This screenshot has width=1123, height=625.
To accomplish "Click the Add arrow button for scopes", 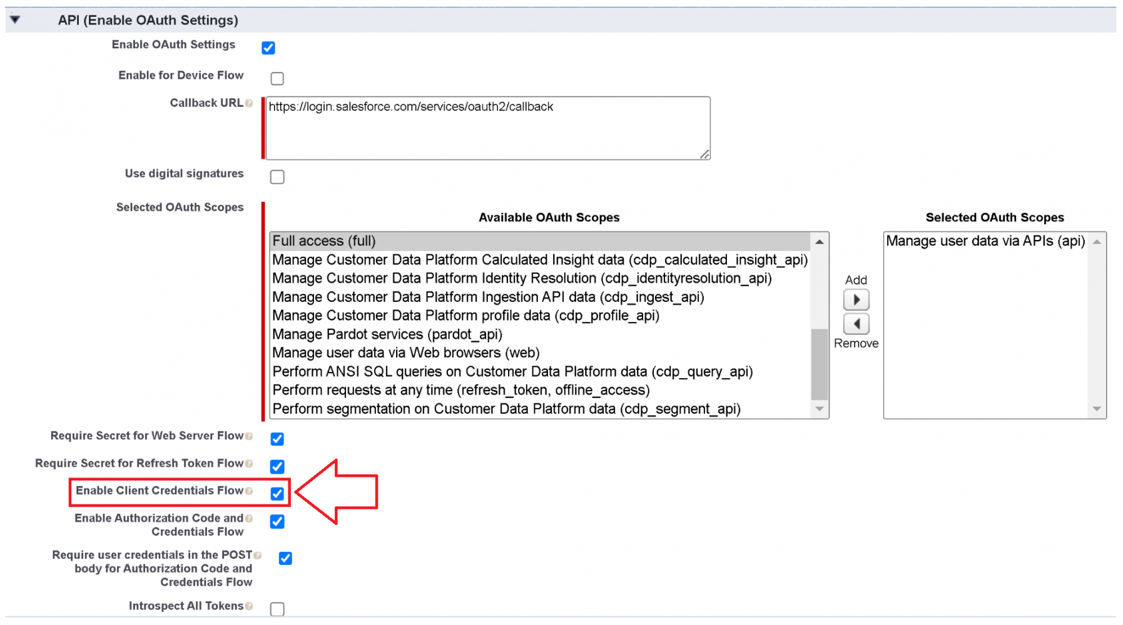I will click(x=856, y=300).
